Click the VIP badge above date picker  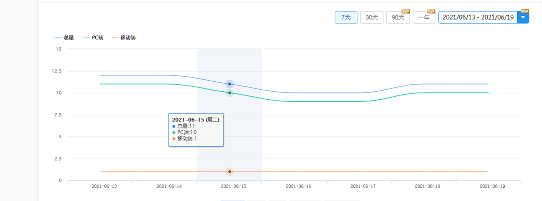coord(525,11)
